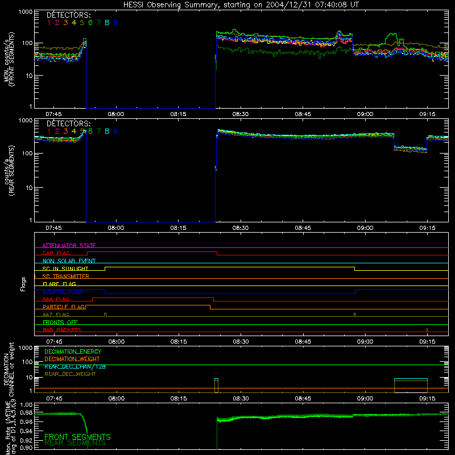Click the DECIMATION CHANNEL or weight y-axis title
455x455 pixels.
pos(9,369)
